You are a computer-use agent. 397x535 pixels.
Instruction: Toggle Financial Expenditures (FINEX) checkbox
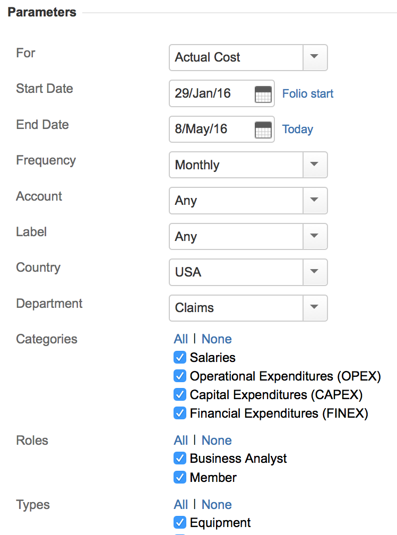point(180,412)
